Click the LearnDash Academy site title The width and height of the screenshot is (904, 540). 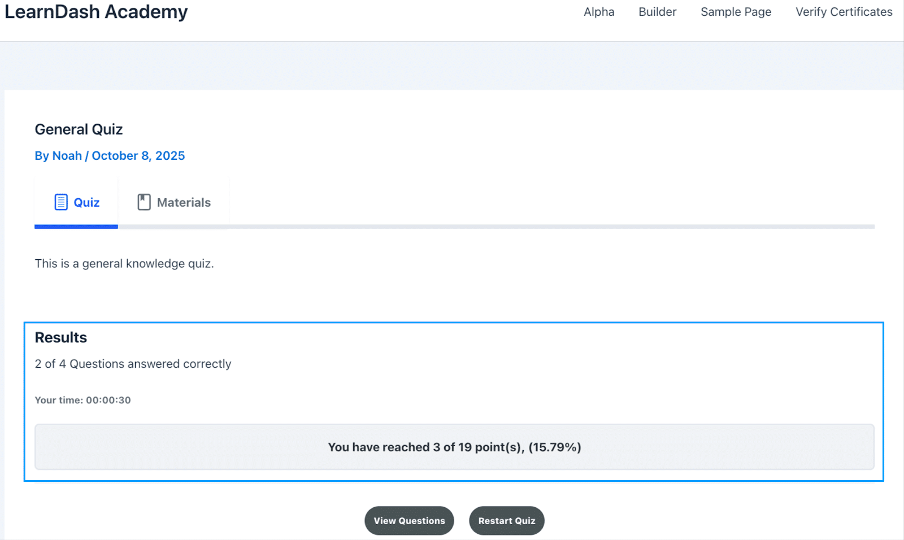tap(96, 12)
